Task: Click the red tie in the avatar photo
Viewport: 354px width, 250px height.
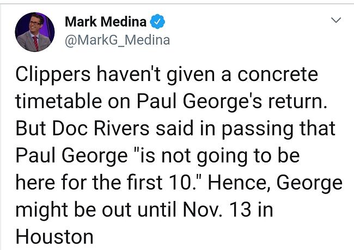Action: [x=35, y=42]
